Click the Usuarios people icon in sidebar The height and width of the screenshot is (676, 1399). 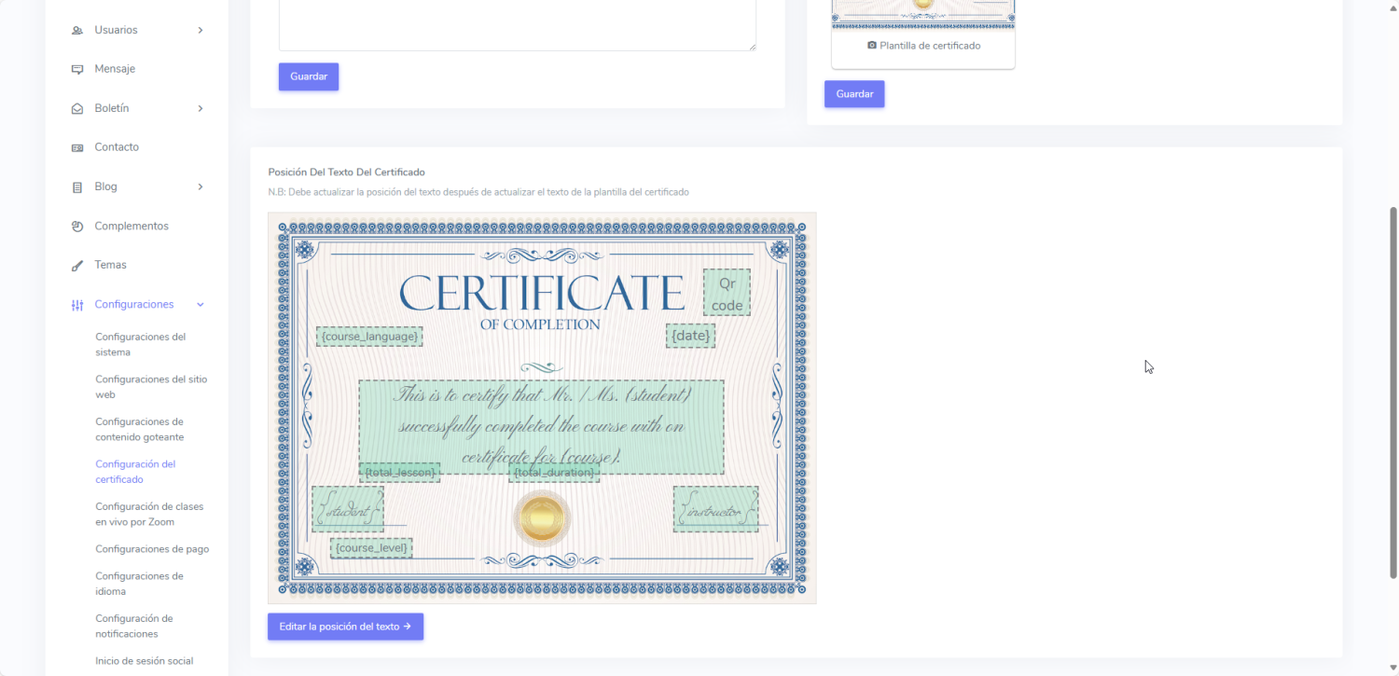tap(77, 31)
